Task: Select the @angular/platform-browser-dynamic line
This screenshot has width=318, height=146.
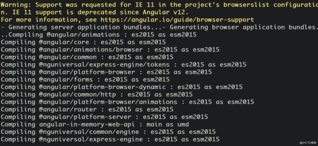Action: click(x=122, y=87)
